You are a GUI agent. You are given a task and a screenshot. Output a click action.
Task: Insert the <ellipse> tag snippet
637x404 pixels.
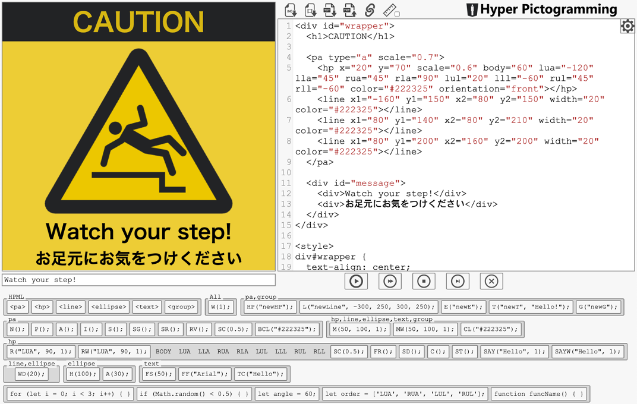(x=109, y=307)
